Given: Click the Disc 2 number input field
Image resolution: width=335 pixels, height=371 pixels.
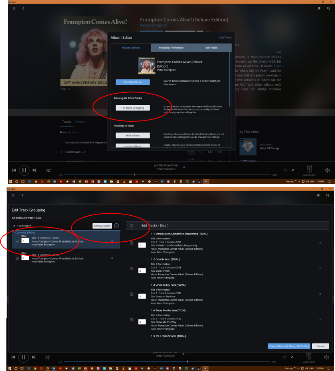Looking at the screenshot, I should [25, 258].
